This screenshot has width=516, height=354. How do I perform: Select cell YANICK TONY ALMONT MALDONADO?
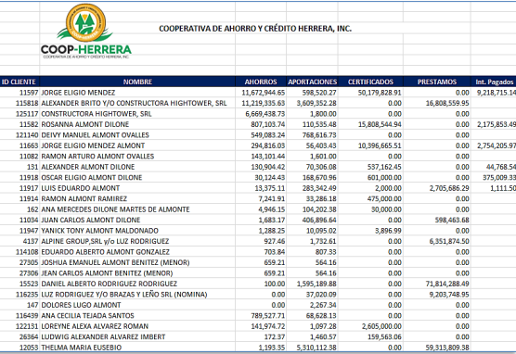137,231
